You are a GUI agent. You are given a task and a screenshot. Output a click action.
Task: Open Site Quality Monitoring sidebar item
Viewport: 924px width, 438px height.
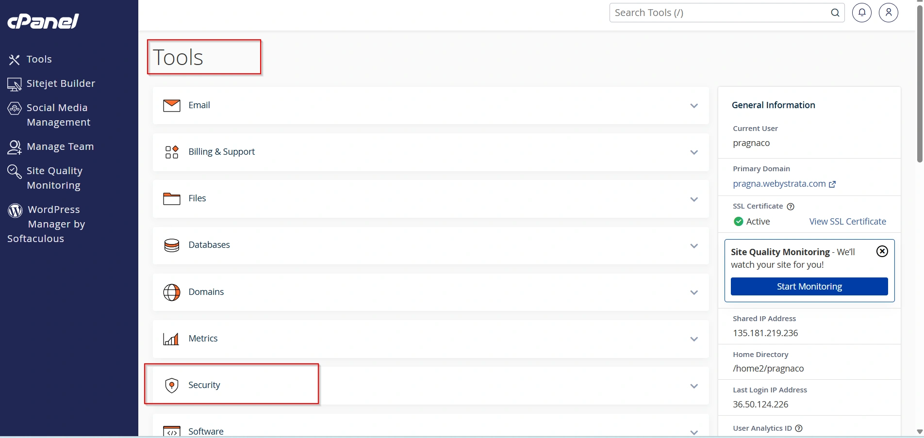[x=54, y=178]
